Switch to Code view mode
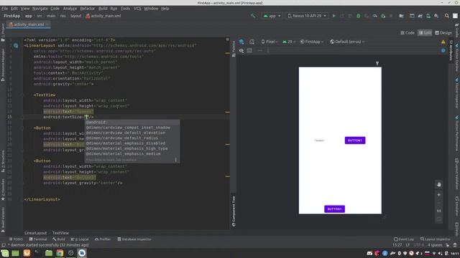This screenshot has width=460, height=258. [x=408, y=33]
